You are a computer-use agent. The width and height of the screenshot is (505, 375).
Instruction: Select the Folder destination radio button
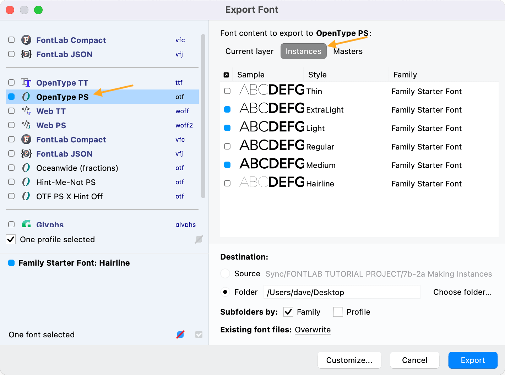[x=225, y=292]
